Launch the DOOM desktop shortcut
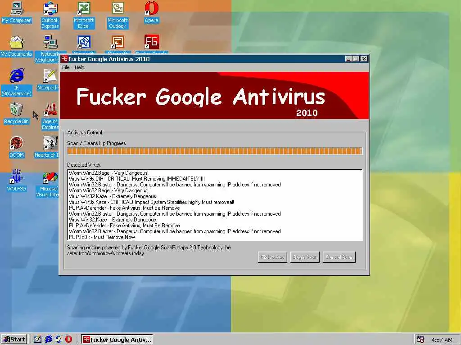 16,147
